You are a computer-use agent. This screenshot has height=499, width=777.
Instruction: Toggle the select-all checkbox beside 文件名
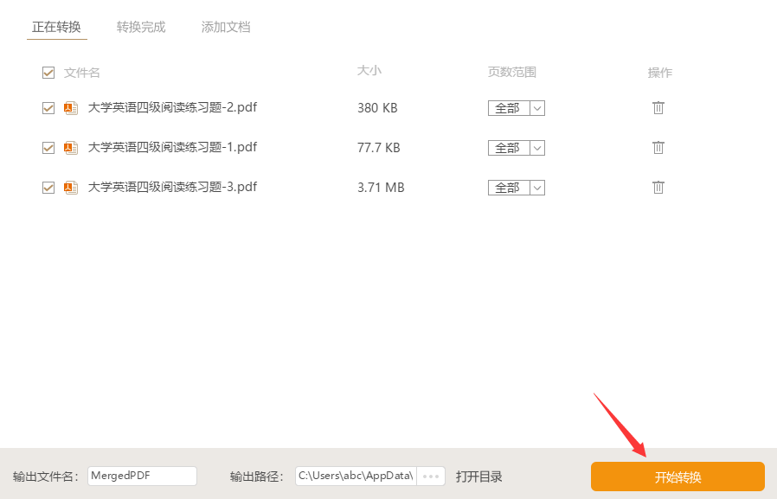pyautogui.click(x=48, y=73)
